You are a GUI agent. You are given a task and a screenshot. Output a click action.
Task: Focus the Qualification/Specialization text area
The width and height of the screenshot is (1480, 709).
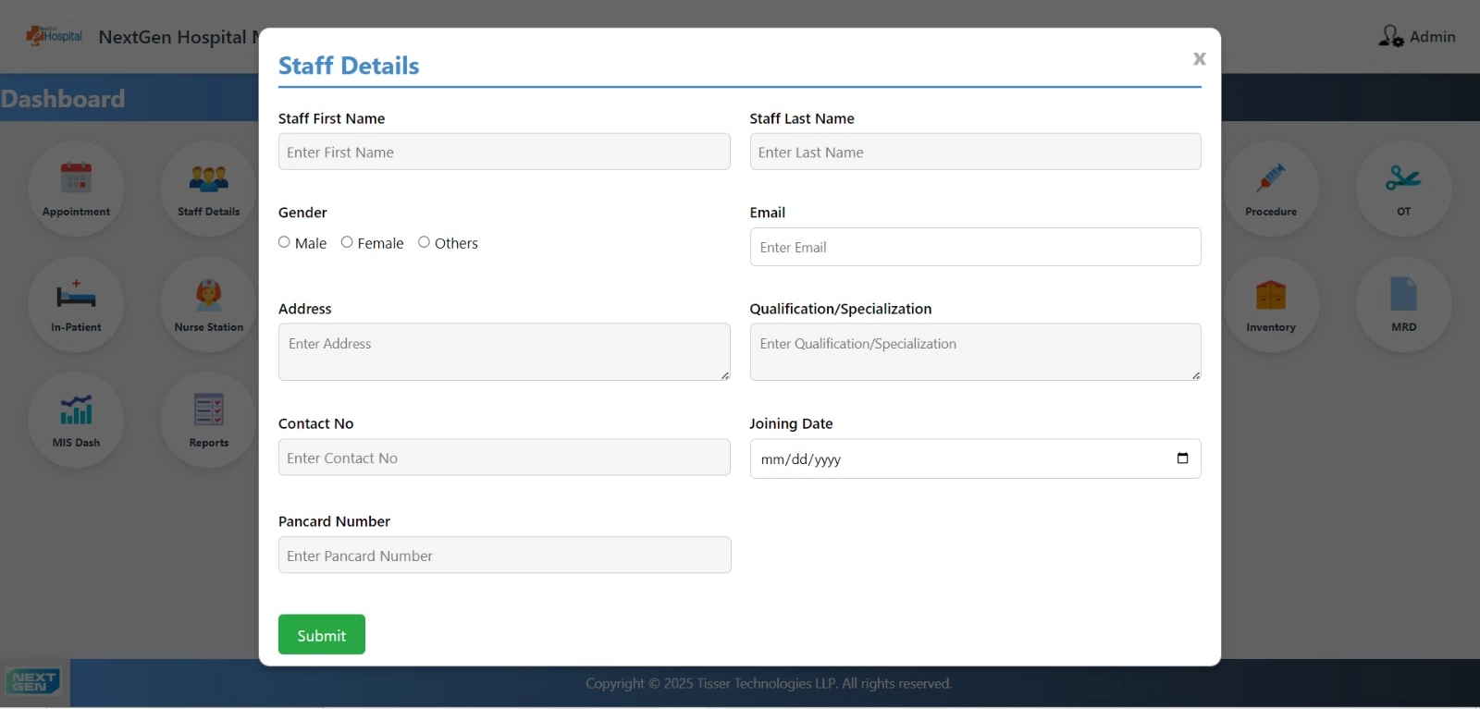[x=975, y=352]
